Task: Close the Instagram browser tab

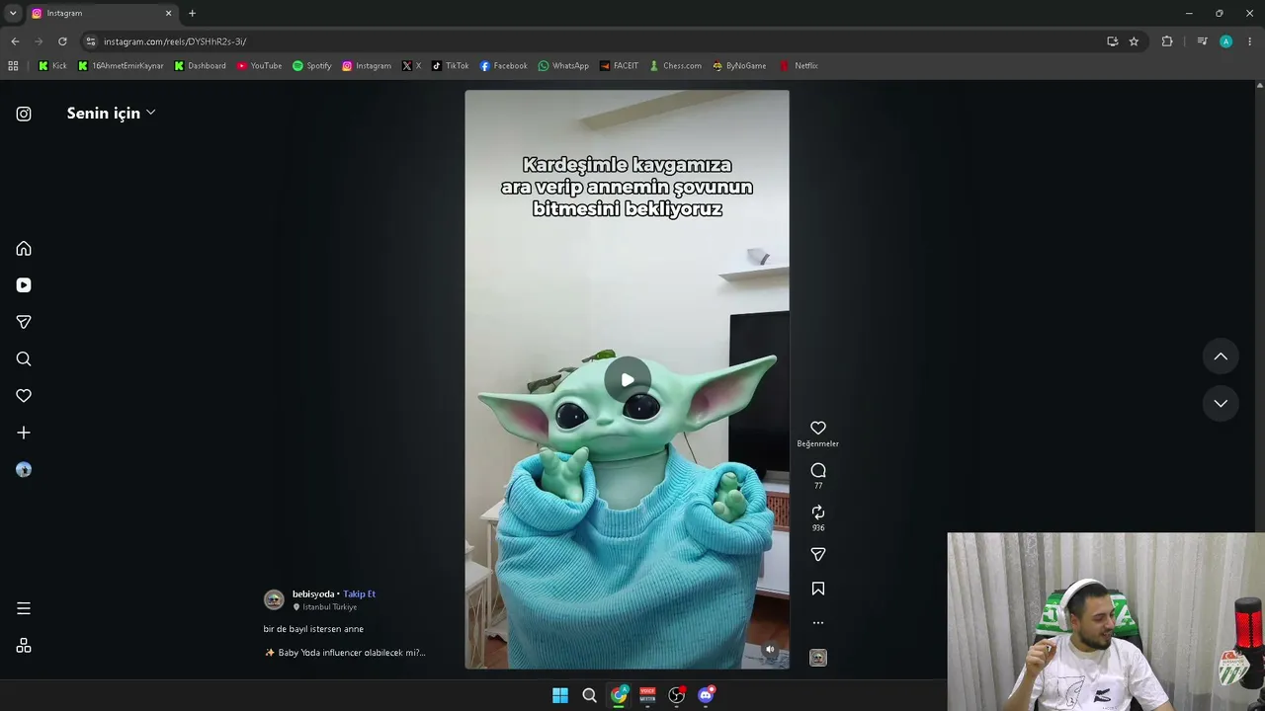Action: (168, 13)
